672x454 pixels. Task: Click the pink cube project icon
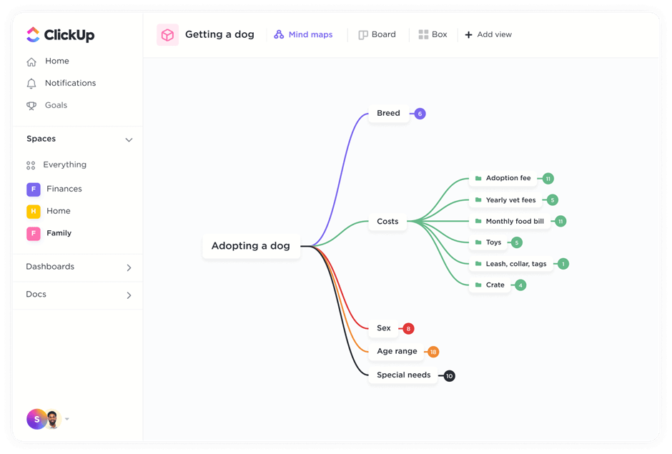167,35
